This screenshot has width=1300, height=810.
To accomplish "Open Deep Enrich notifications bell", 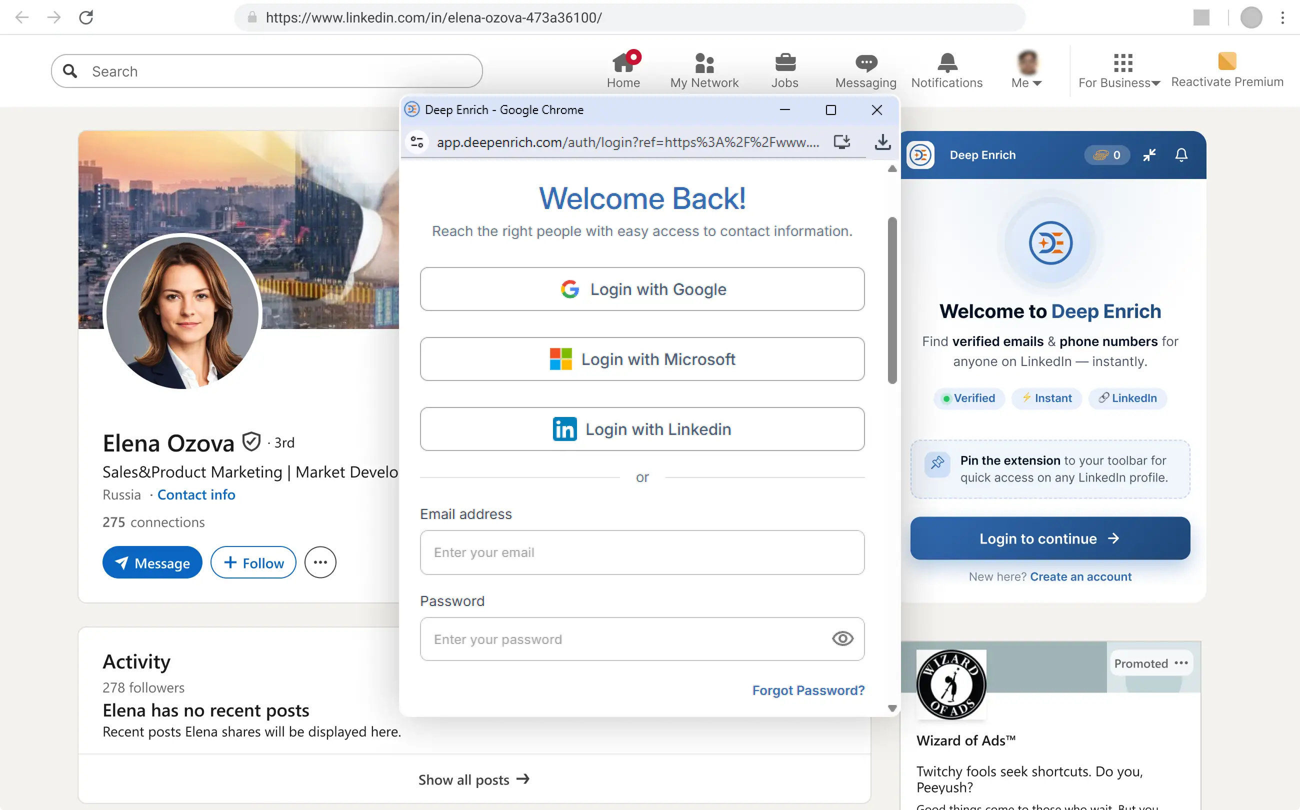I will 1181,155.
